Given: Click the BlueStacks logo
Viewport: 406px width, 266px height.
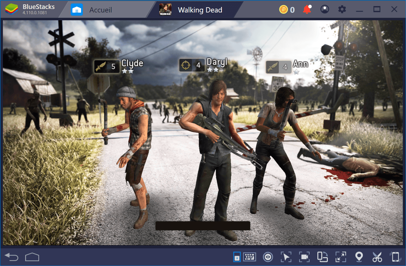Looking at the screenshot, I should [12, 10].
